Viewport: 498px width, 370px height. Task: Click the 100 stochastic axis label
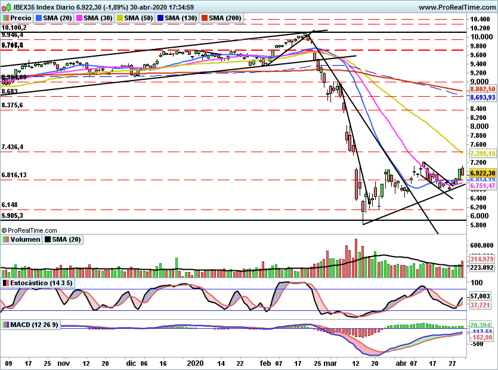(x=477, y=283)
